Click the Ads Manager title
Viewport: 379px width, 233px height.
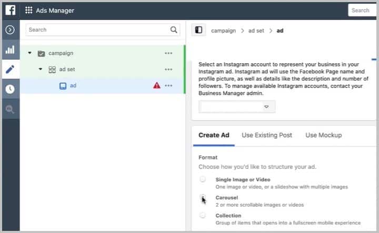pos(55,11)
